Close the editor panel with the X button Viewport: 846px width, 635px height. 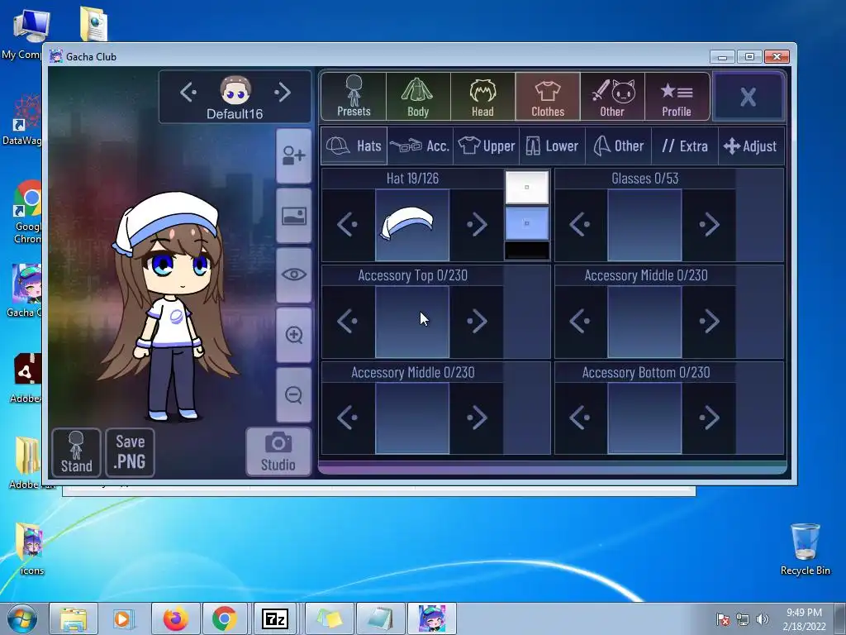pyautogui.click(x=749, y=97)
